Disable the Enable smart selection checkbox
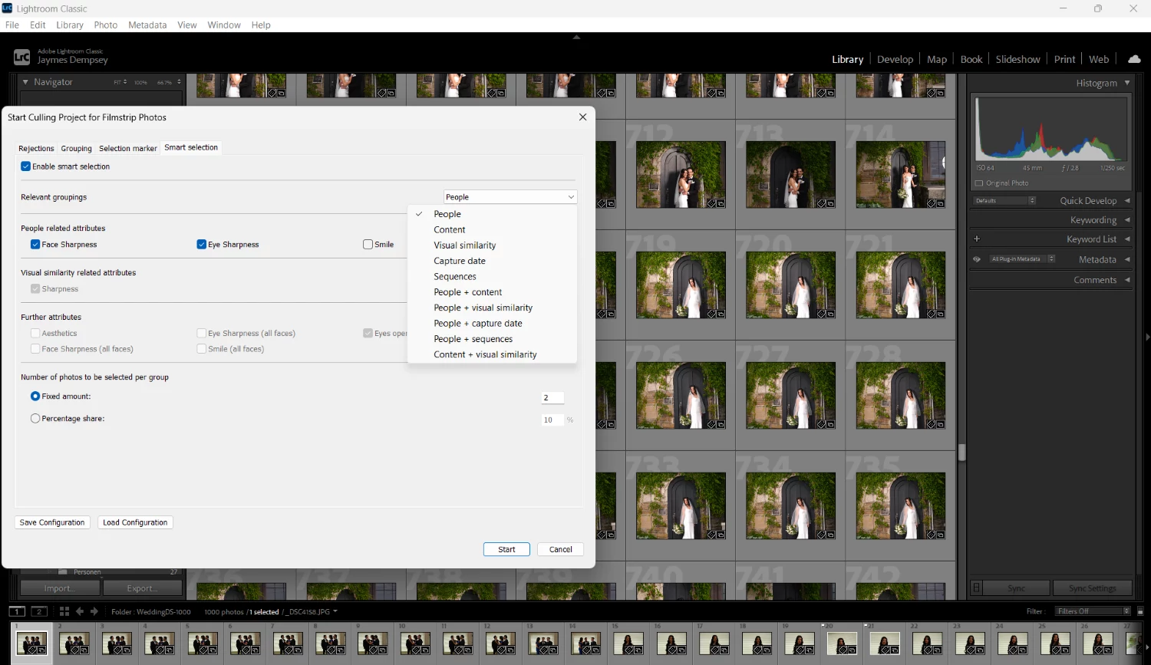Screen dimensions: 1151x665 click(x=25, y=166)
